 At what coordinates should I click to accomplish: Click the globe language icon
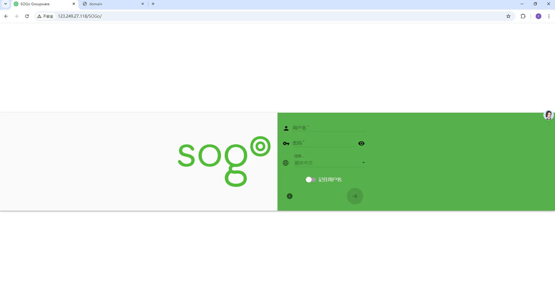[x=286, y=163]
